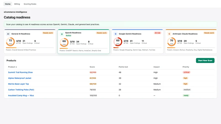Click the At risk badge on Gemini card
221x124 pixels.
pyautogui.click(x=157, y=33)
